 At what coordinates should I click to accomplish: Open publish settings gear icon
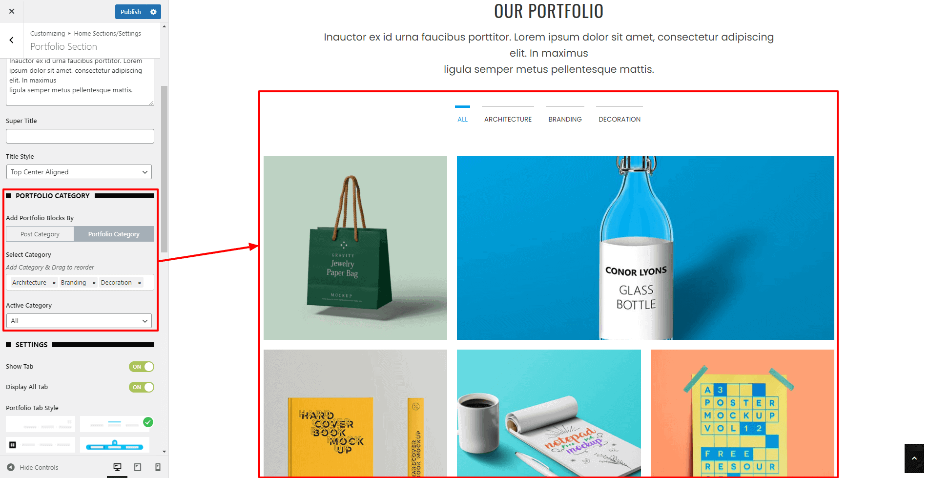click(x=153, y=12)
